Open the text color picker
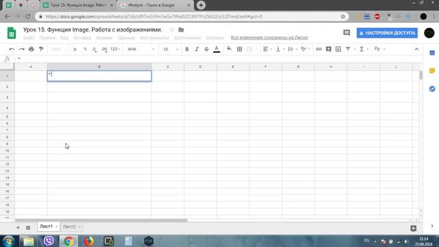Image resolution: width=439 pixels, height=247 pixels. (x=217, y=49)
